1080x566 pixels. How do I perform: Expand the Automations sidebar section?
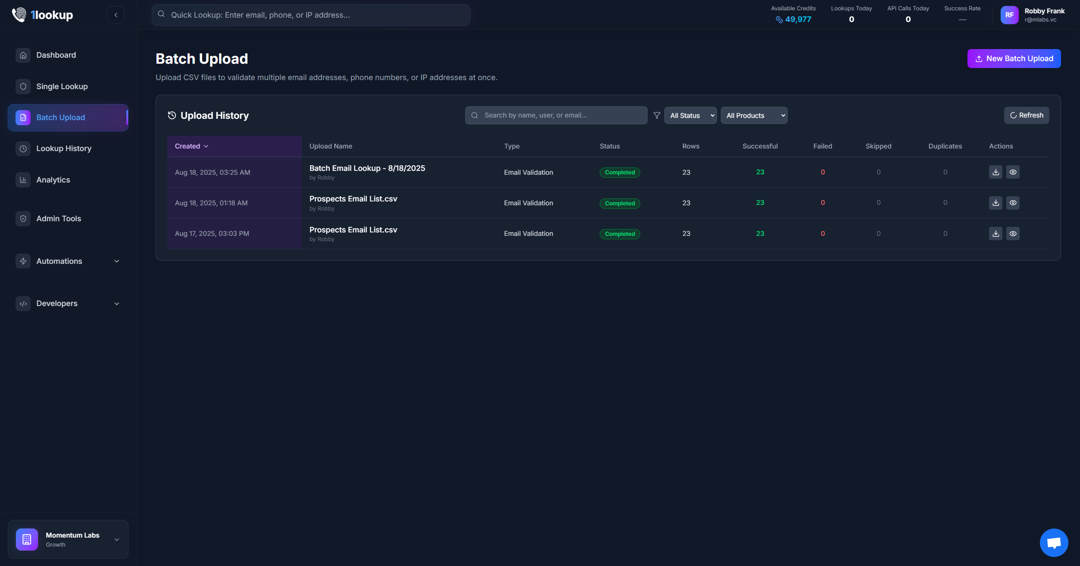click(68, 261)
